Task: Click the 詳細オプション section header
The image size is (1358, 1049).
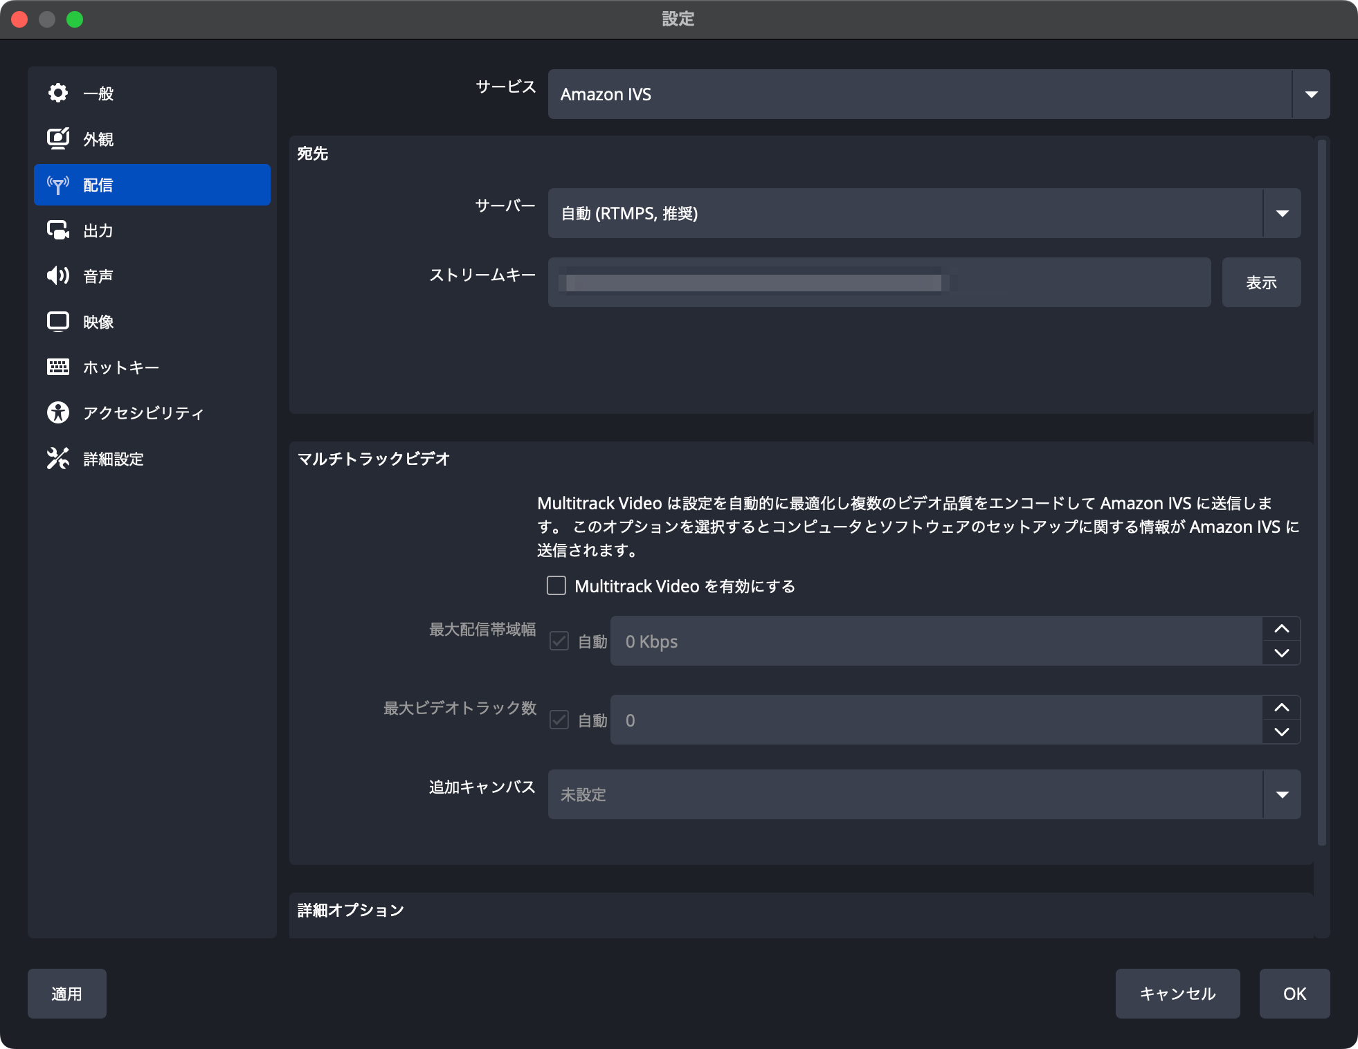Action: tap(350, 910)
